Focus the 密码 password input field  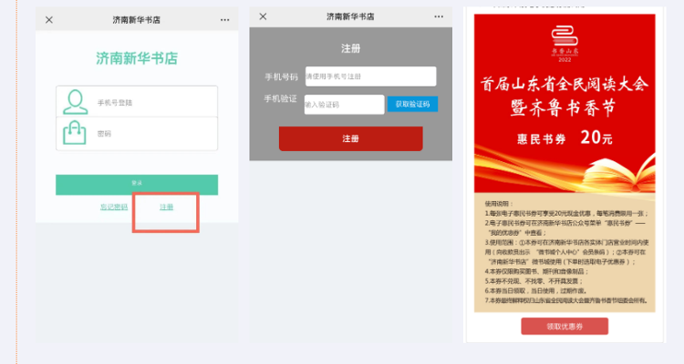(137, 134)
